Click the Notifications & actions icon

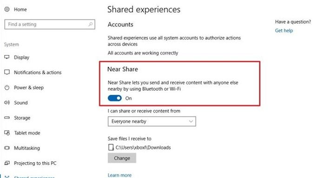pyautogui.click(x=7, y=73)
